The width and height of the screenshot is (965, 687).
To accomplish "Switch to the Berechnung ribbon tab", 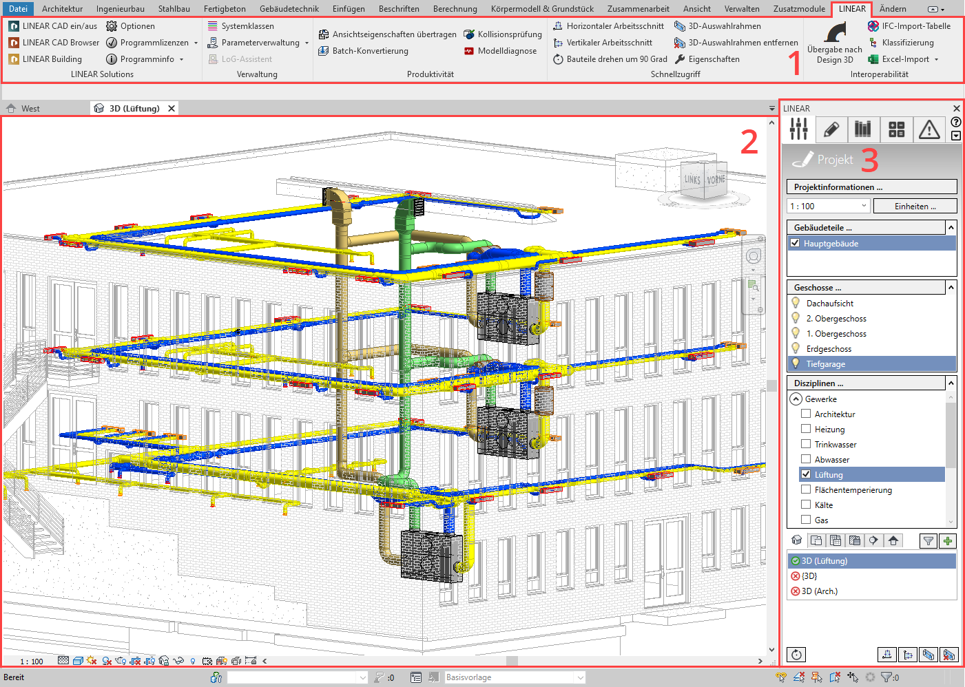I will (455, 9).
